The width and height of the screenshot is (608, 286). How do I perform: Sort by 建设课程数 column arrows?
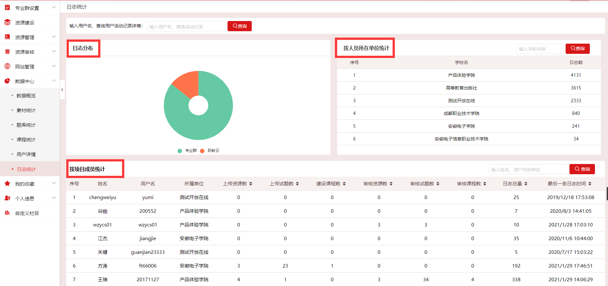[344, 184]
